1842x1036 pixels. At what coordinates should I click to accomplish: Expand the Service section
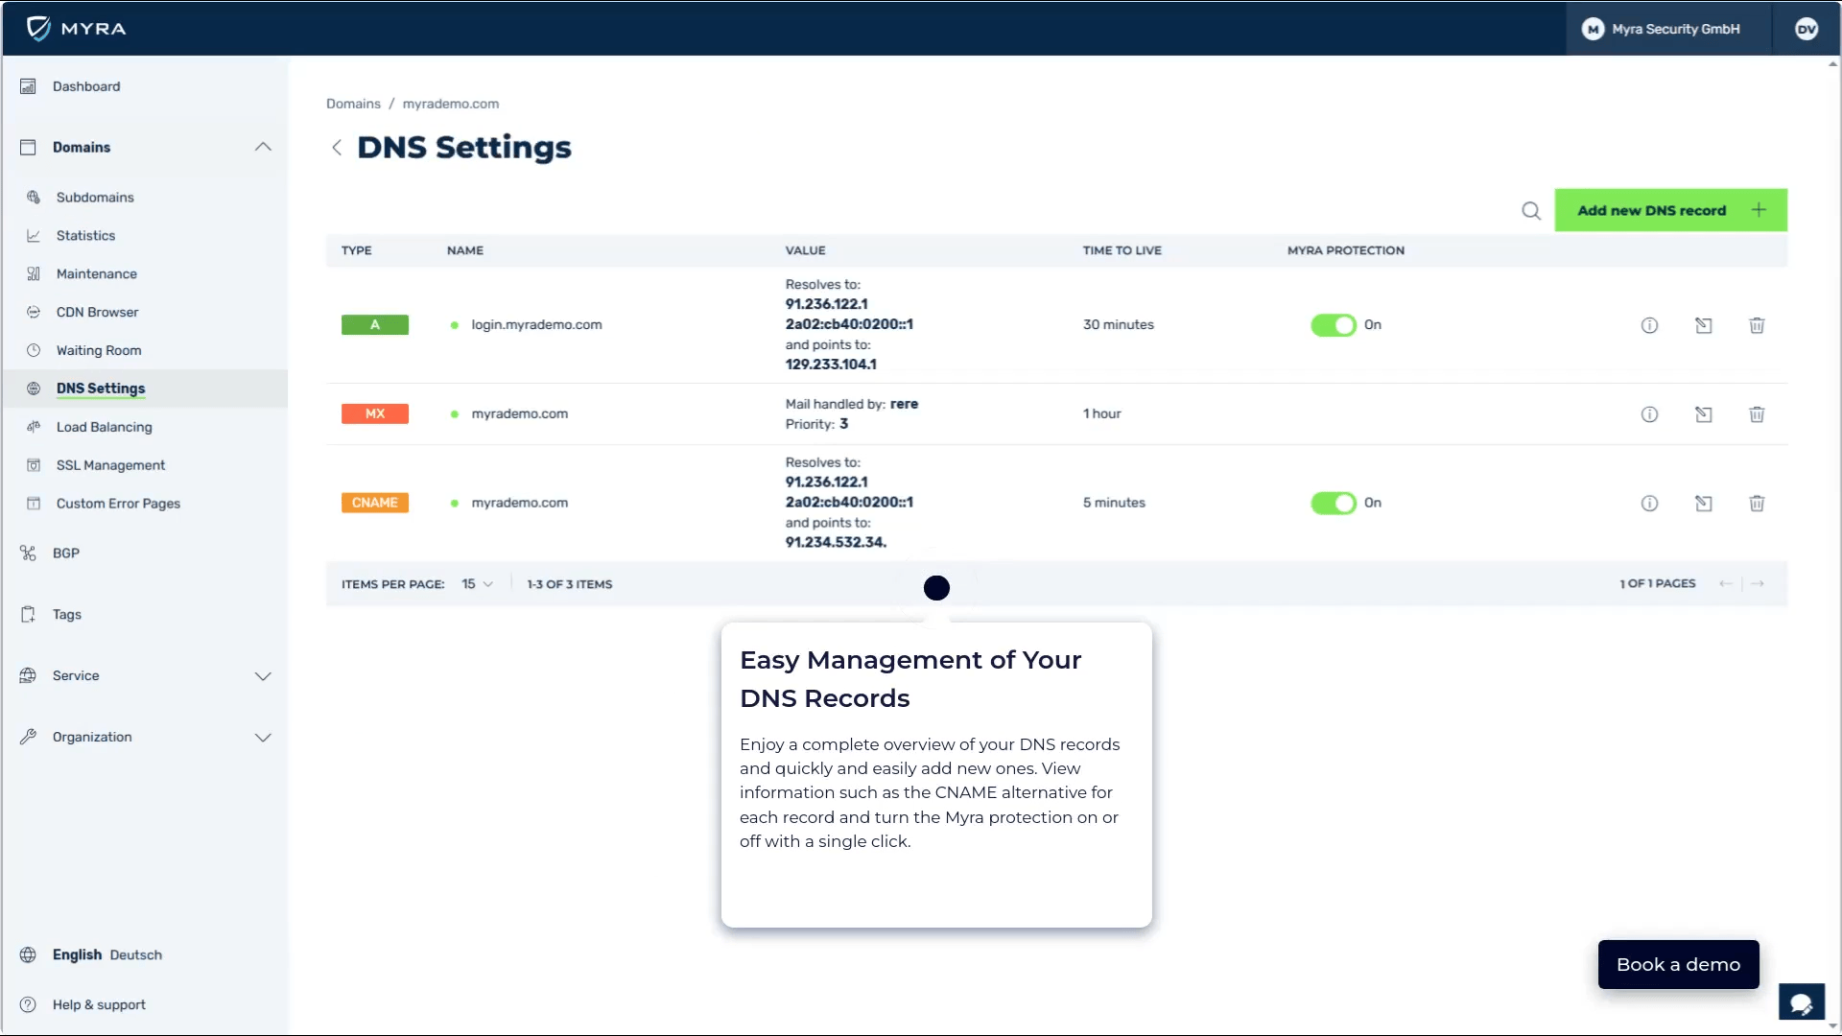click(263, 675)
